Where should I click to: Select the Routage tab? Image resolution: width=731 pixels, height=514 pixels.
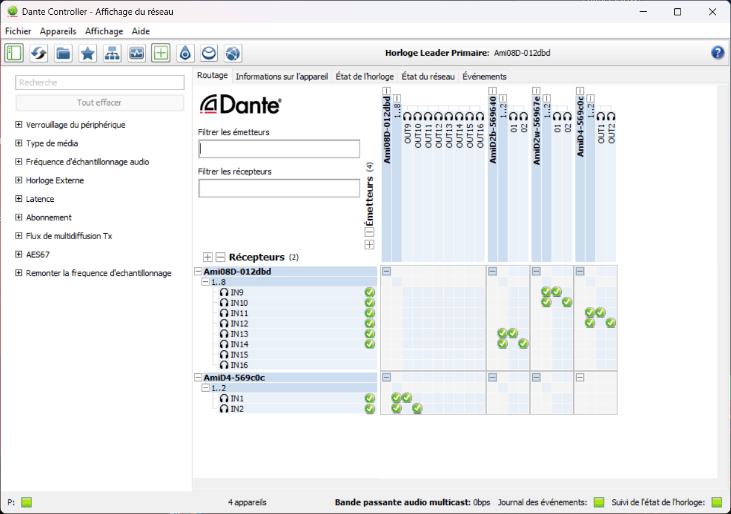(x=212, y=76)
